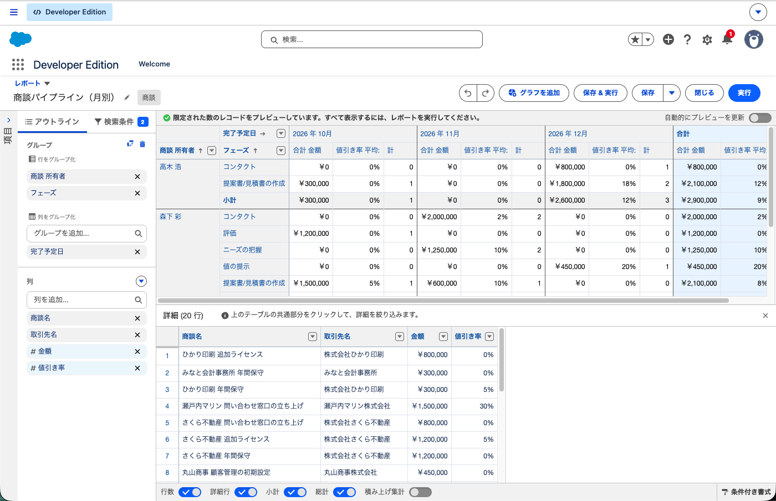Click the 条件付き書式 button
The height and width of the screenshot is (501, 776).
pyautogui.click(x=746, y=492)
